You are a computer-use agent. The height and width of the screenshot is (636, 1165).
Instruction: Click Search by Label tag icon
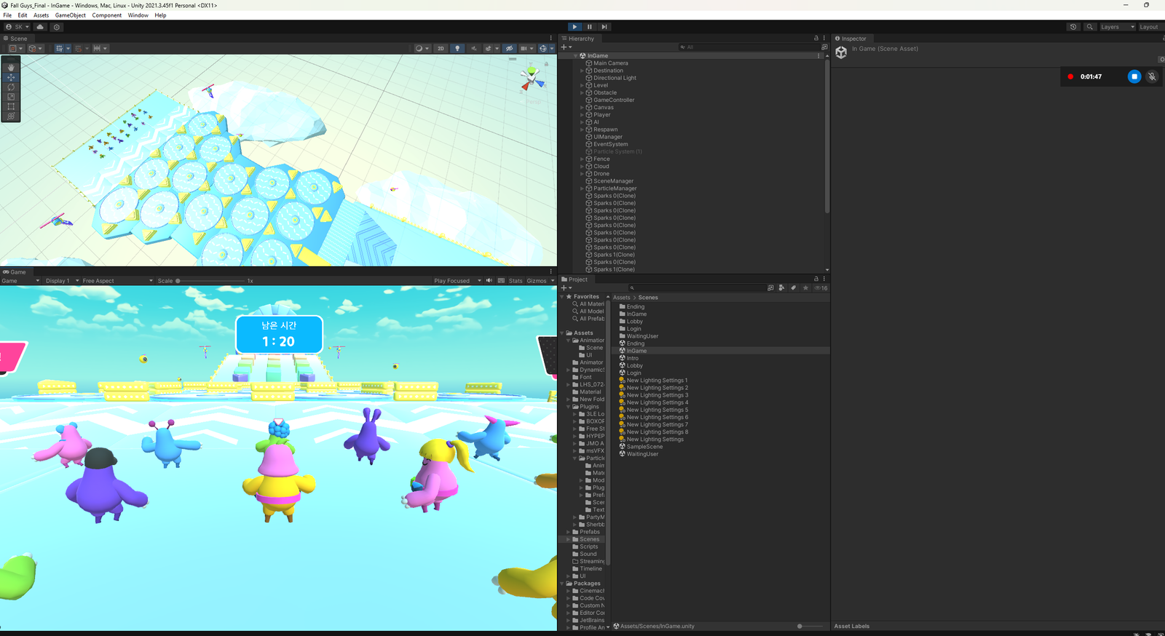tap(794, 288)
